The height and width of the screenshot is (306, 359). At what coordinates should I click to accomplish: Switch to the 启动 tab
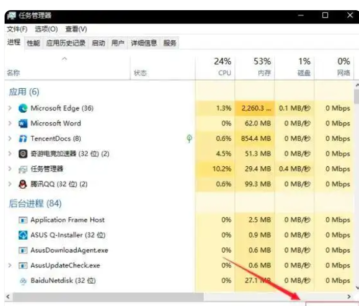click(x=99, y=43)
